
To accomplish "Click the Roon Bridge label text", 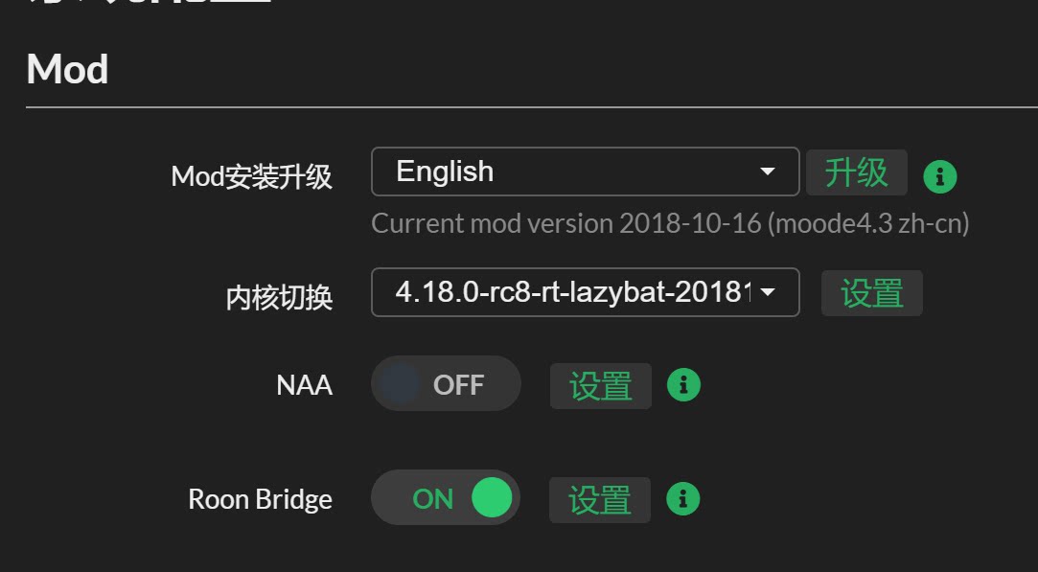I will pos(260,499).
